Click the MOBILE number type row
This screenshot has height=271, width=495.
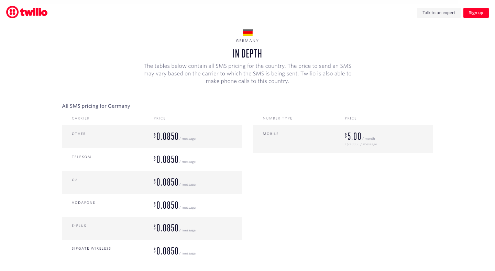(x=343, y=139)
